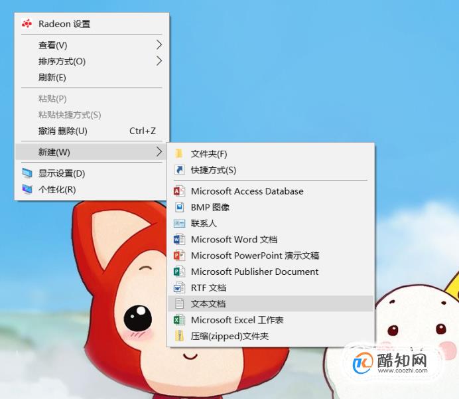Click the Ctrl+Z shortcut text
The height and width of the screenshot is (399, 459).
(143, 131)
